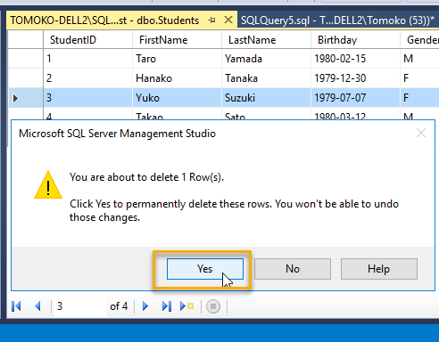439x342 pixels.
Task: Move to new row icon
Action: coord(186,306)
